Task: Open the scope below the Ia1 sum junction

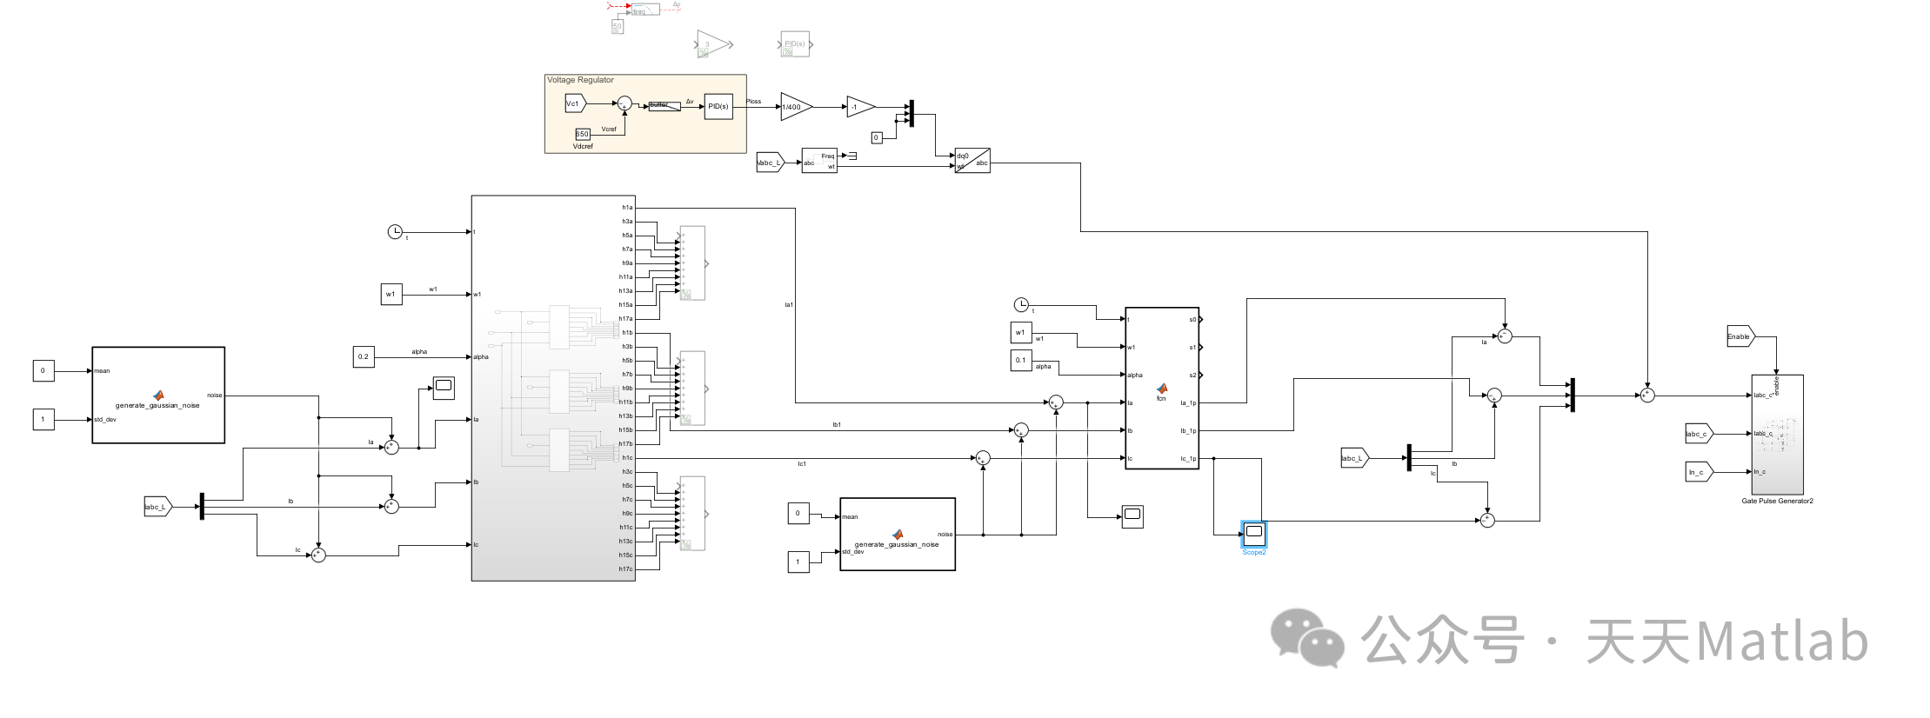Action: tap(1132, 516)
